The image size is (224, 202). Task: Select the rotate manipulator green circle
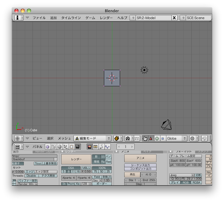coord(157,138)
